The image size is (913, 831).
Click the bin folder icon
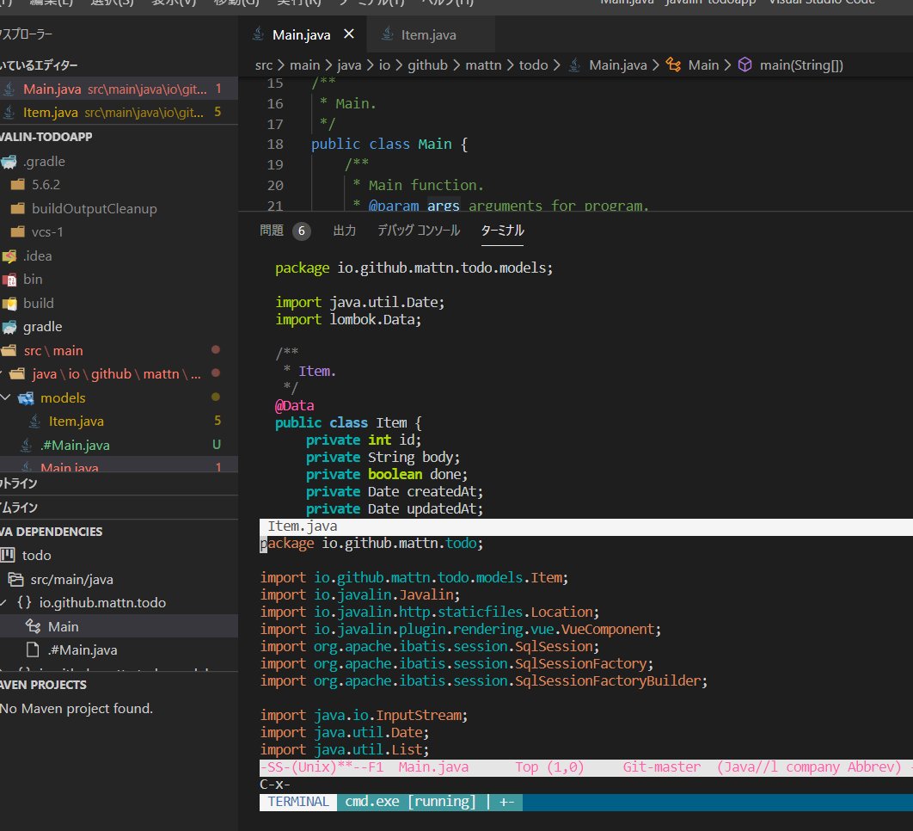pos(9,280)
